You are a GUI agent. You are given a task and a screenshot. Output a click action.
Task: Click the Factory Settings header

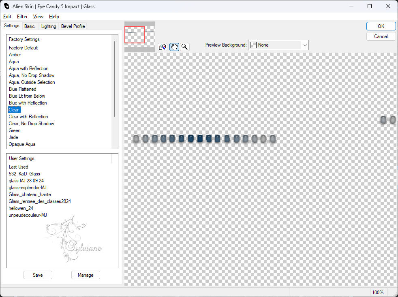(24, 39)
